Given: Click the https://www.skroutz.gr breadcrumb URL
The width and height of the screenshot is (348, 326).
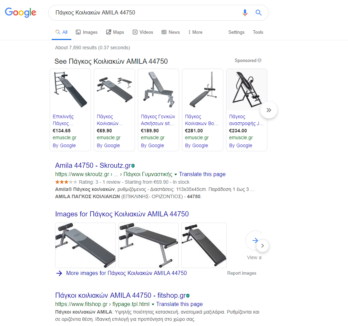Looking at the screenshot, I should pos(114,174).
